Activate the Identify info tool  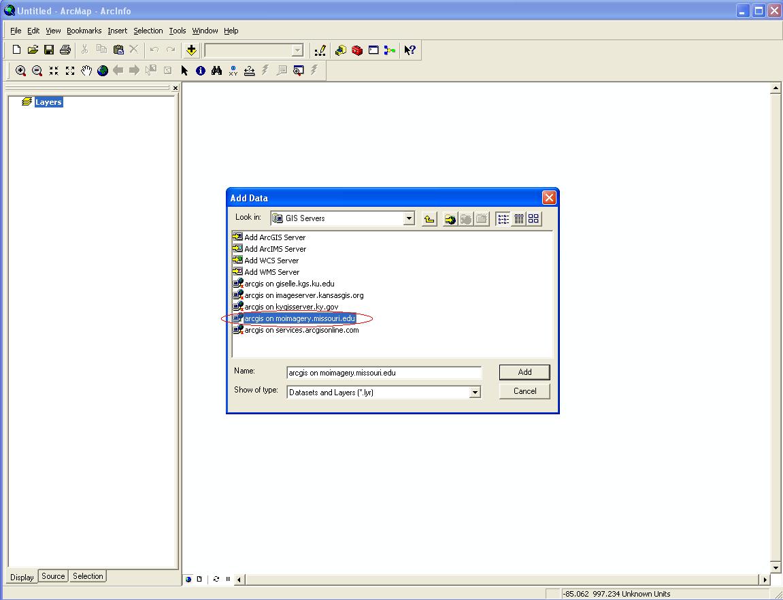coord(201,71)
